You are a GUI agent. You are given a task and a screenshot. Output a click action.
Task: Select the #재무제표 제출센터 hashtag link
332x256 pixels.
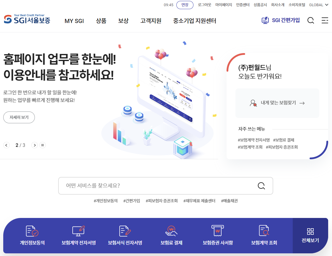(199, 201)
